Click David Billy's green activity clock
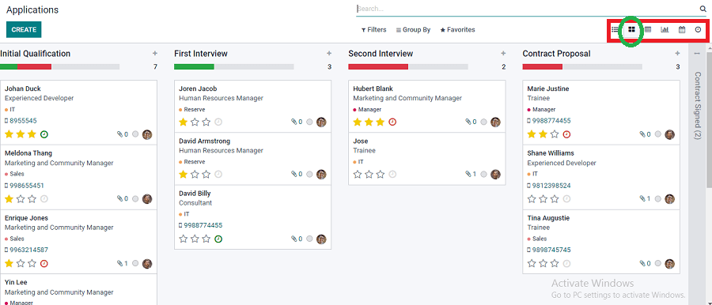 coord(218,239)
